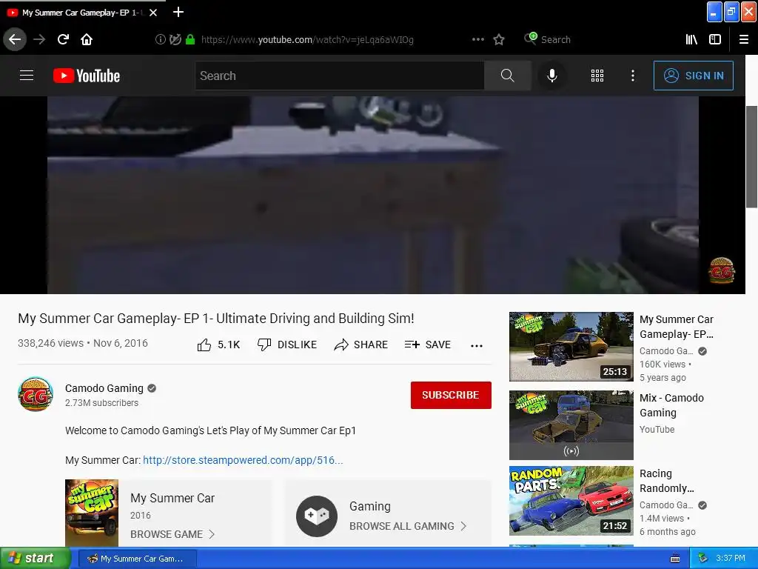Click the green padlock security icon
Screen dimensions: 758x569
(x=190, y=40)
